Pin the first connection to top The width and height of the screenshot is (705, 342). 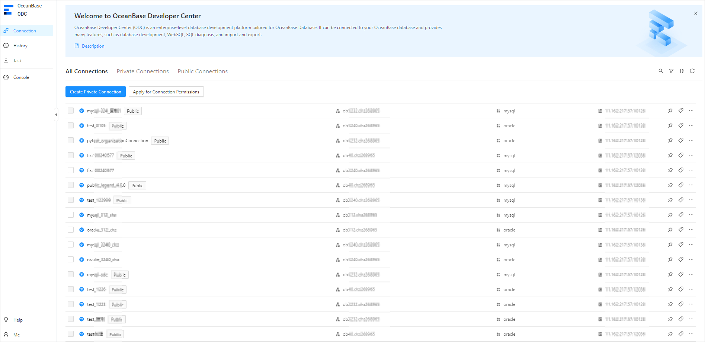(x=670, y=111)
